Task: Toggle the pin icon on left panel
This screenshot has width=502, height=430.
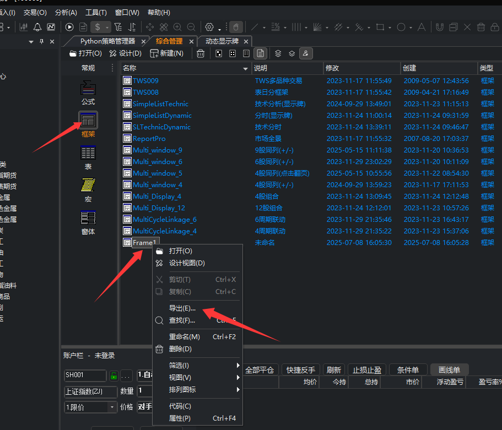Action: [41, 42]
